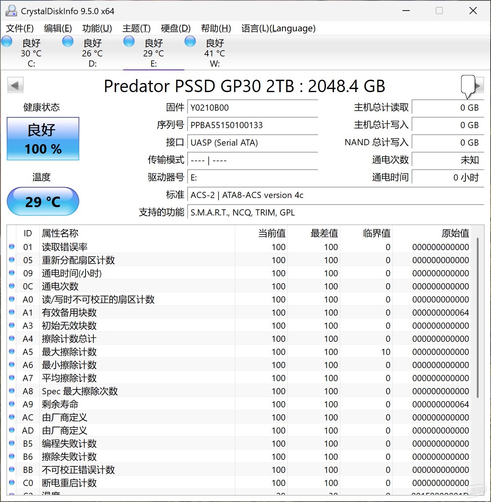Click the 支持的功能 field S.M.A.R.T., NCQ, TRIM, GPL
491x502 pixels.
click(336, 213)
